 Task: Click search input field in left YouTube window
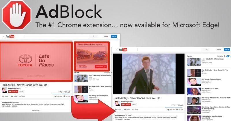click(x=57, y=37)
